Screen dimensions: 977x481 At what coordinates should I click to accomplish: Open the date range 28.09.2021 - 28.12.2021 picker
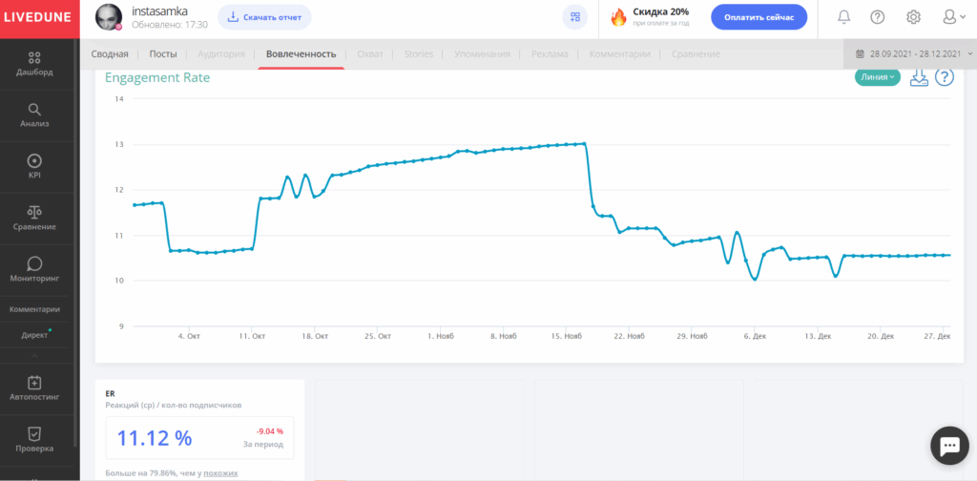(914, 54)
